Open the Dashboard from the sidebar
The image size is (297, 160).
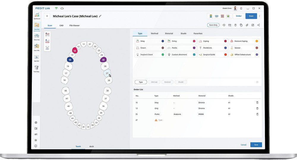(37, 15)
